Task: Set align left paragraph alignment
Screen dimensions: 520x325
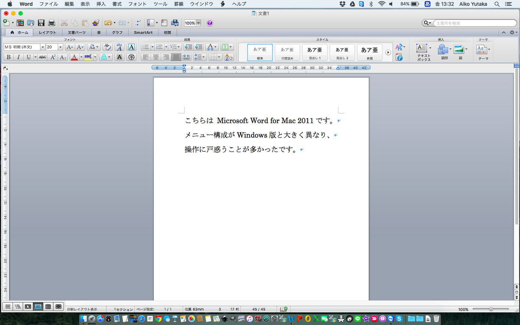Action: [x=146, y=57]
